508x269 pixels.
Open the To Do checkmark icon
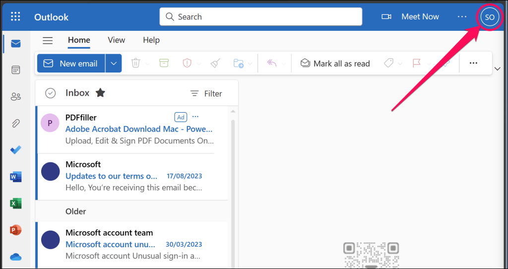tap(15, 150)
